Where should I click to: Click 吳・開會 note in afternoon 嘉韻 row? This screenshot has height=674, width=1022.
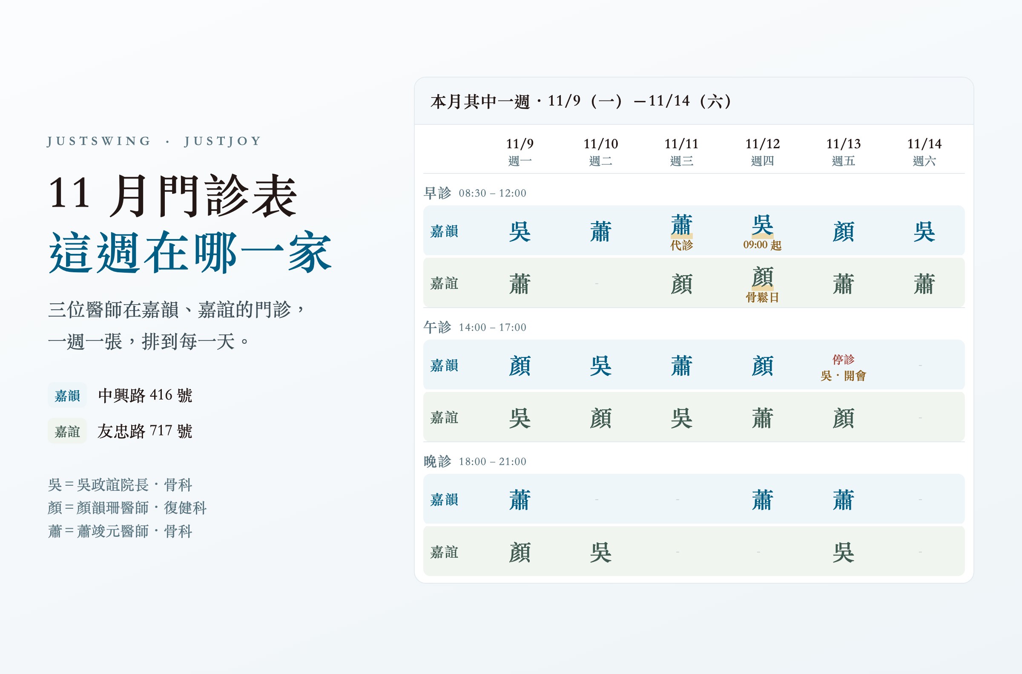pos(843,376)
